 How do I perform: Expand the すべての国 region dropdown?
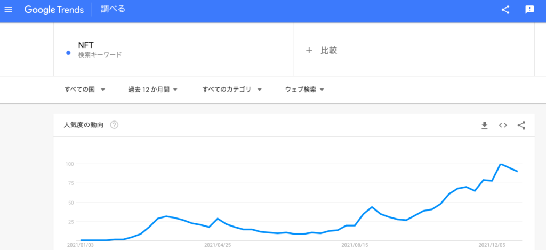point(85,90)
